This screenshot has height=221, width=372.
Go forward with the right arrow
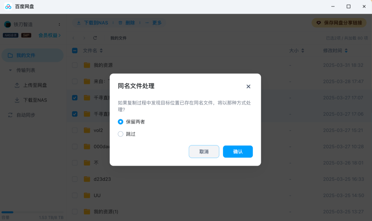point(84,38)
